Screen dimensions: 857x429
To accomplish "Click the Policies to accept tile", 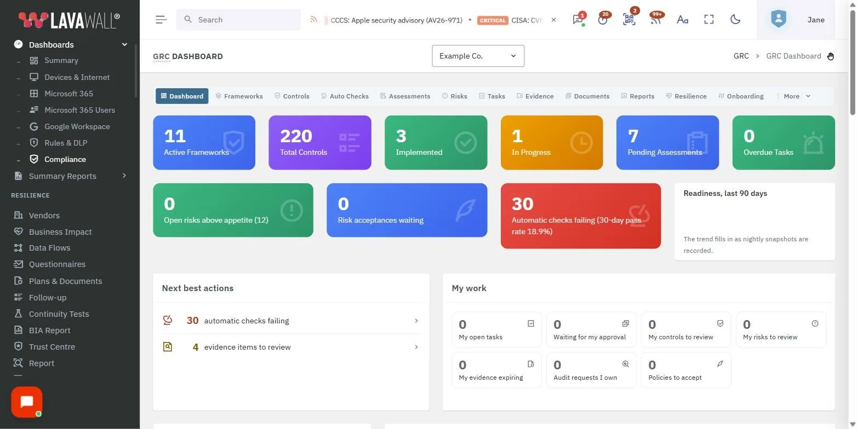I will click(x=686, y=370).
